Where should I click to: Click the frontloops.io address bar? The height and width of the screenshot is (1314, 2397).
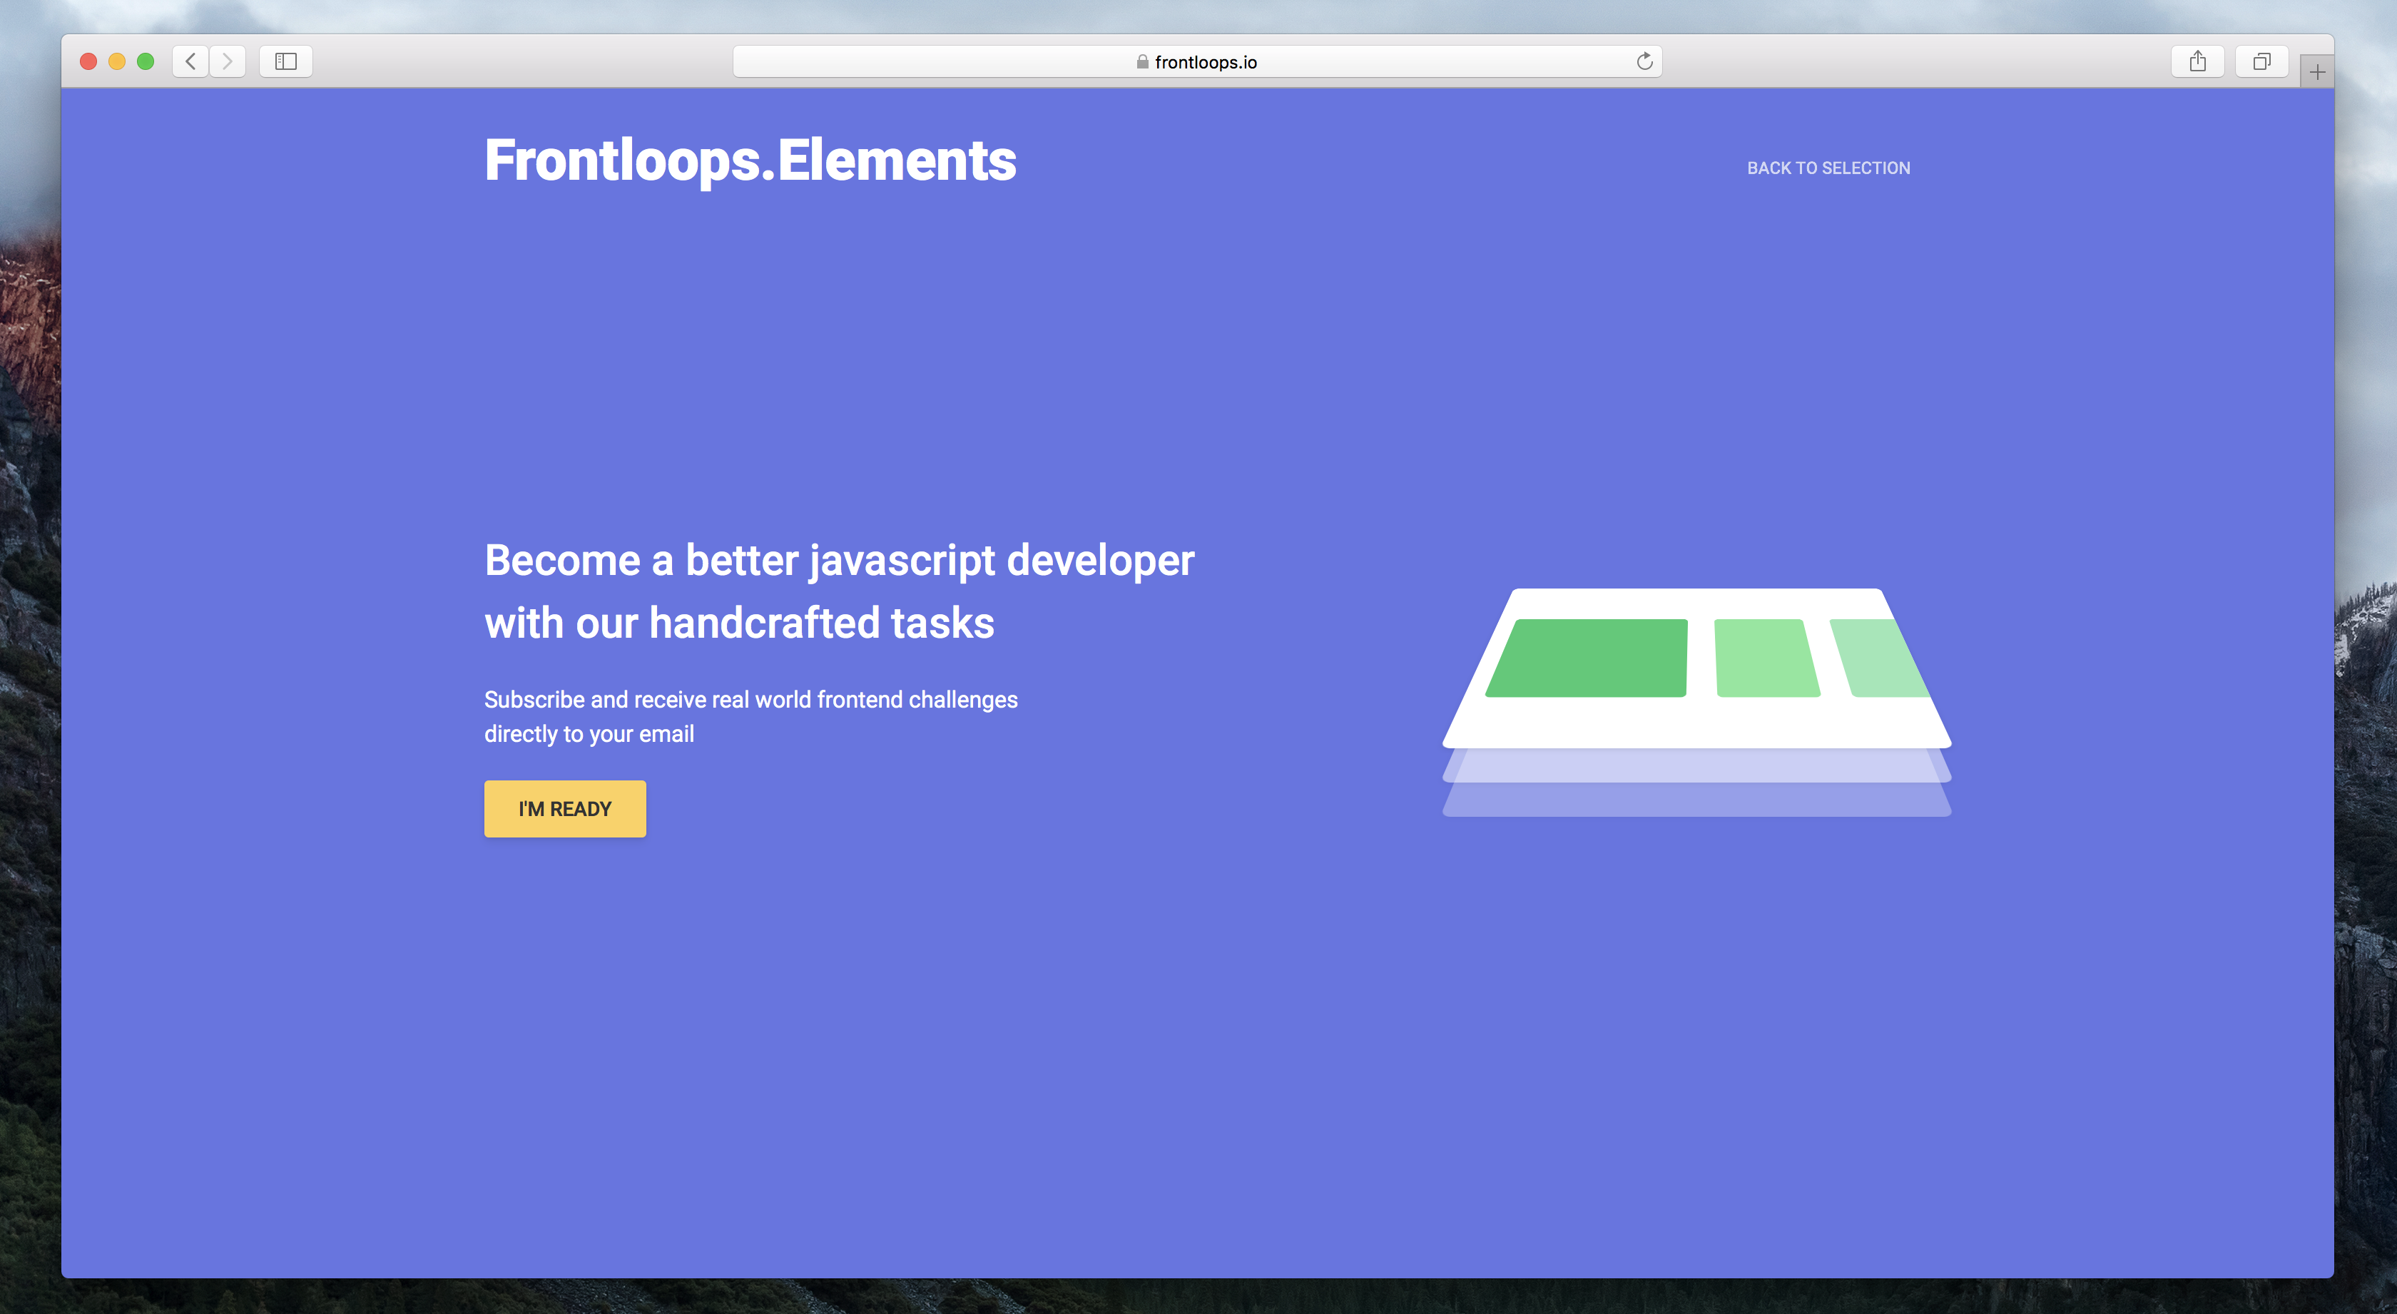point(1205,61)
